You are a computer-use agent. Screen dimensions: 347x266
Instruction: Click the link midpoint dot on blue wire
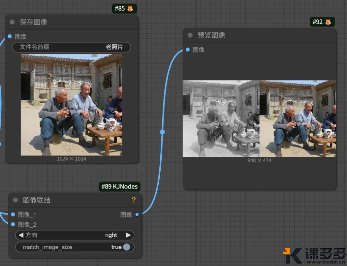coord(163,132)
